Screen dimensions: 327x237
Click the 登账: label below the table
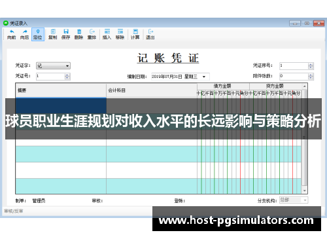coord(180,200)
